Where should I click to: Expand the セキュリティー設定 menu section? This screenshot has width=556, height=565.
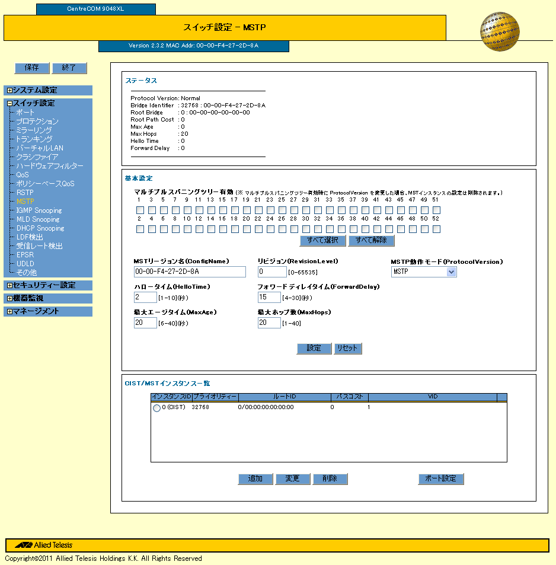9,285
